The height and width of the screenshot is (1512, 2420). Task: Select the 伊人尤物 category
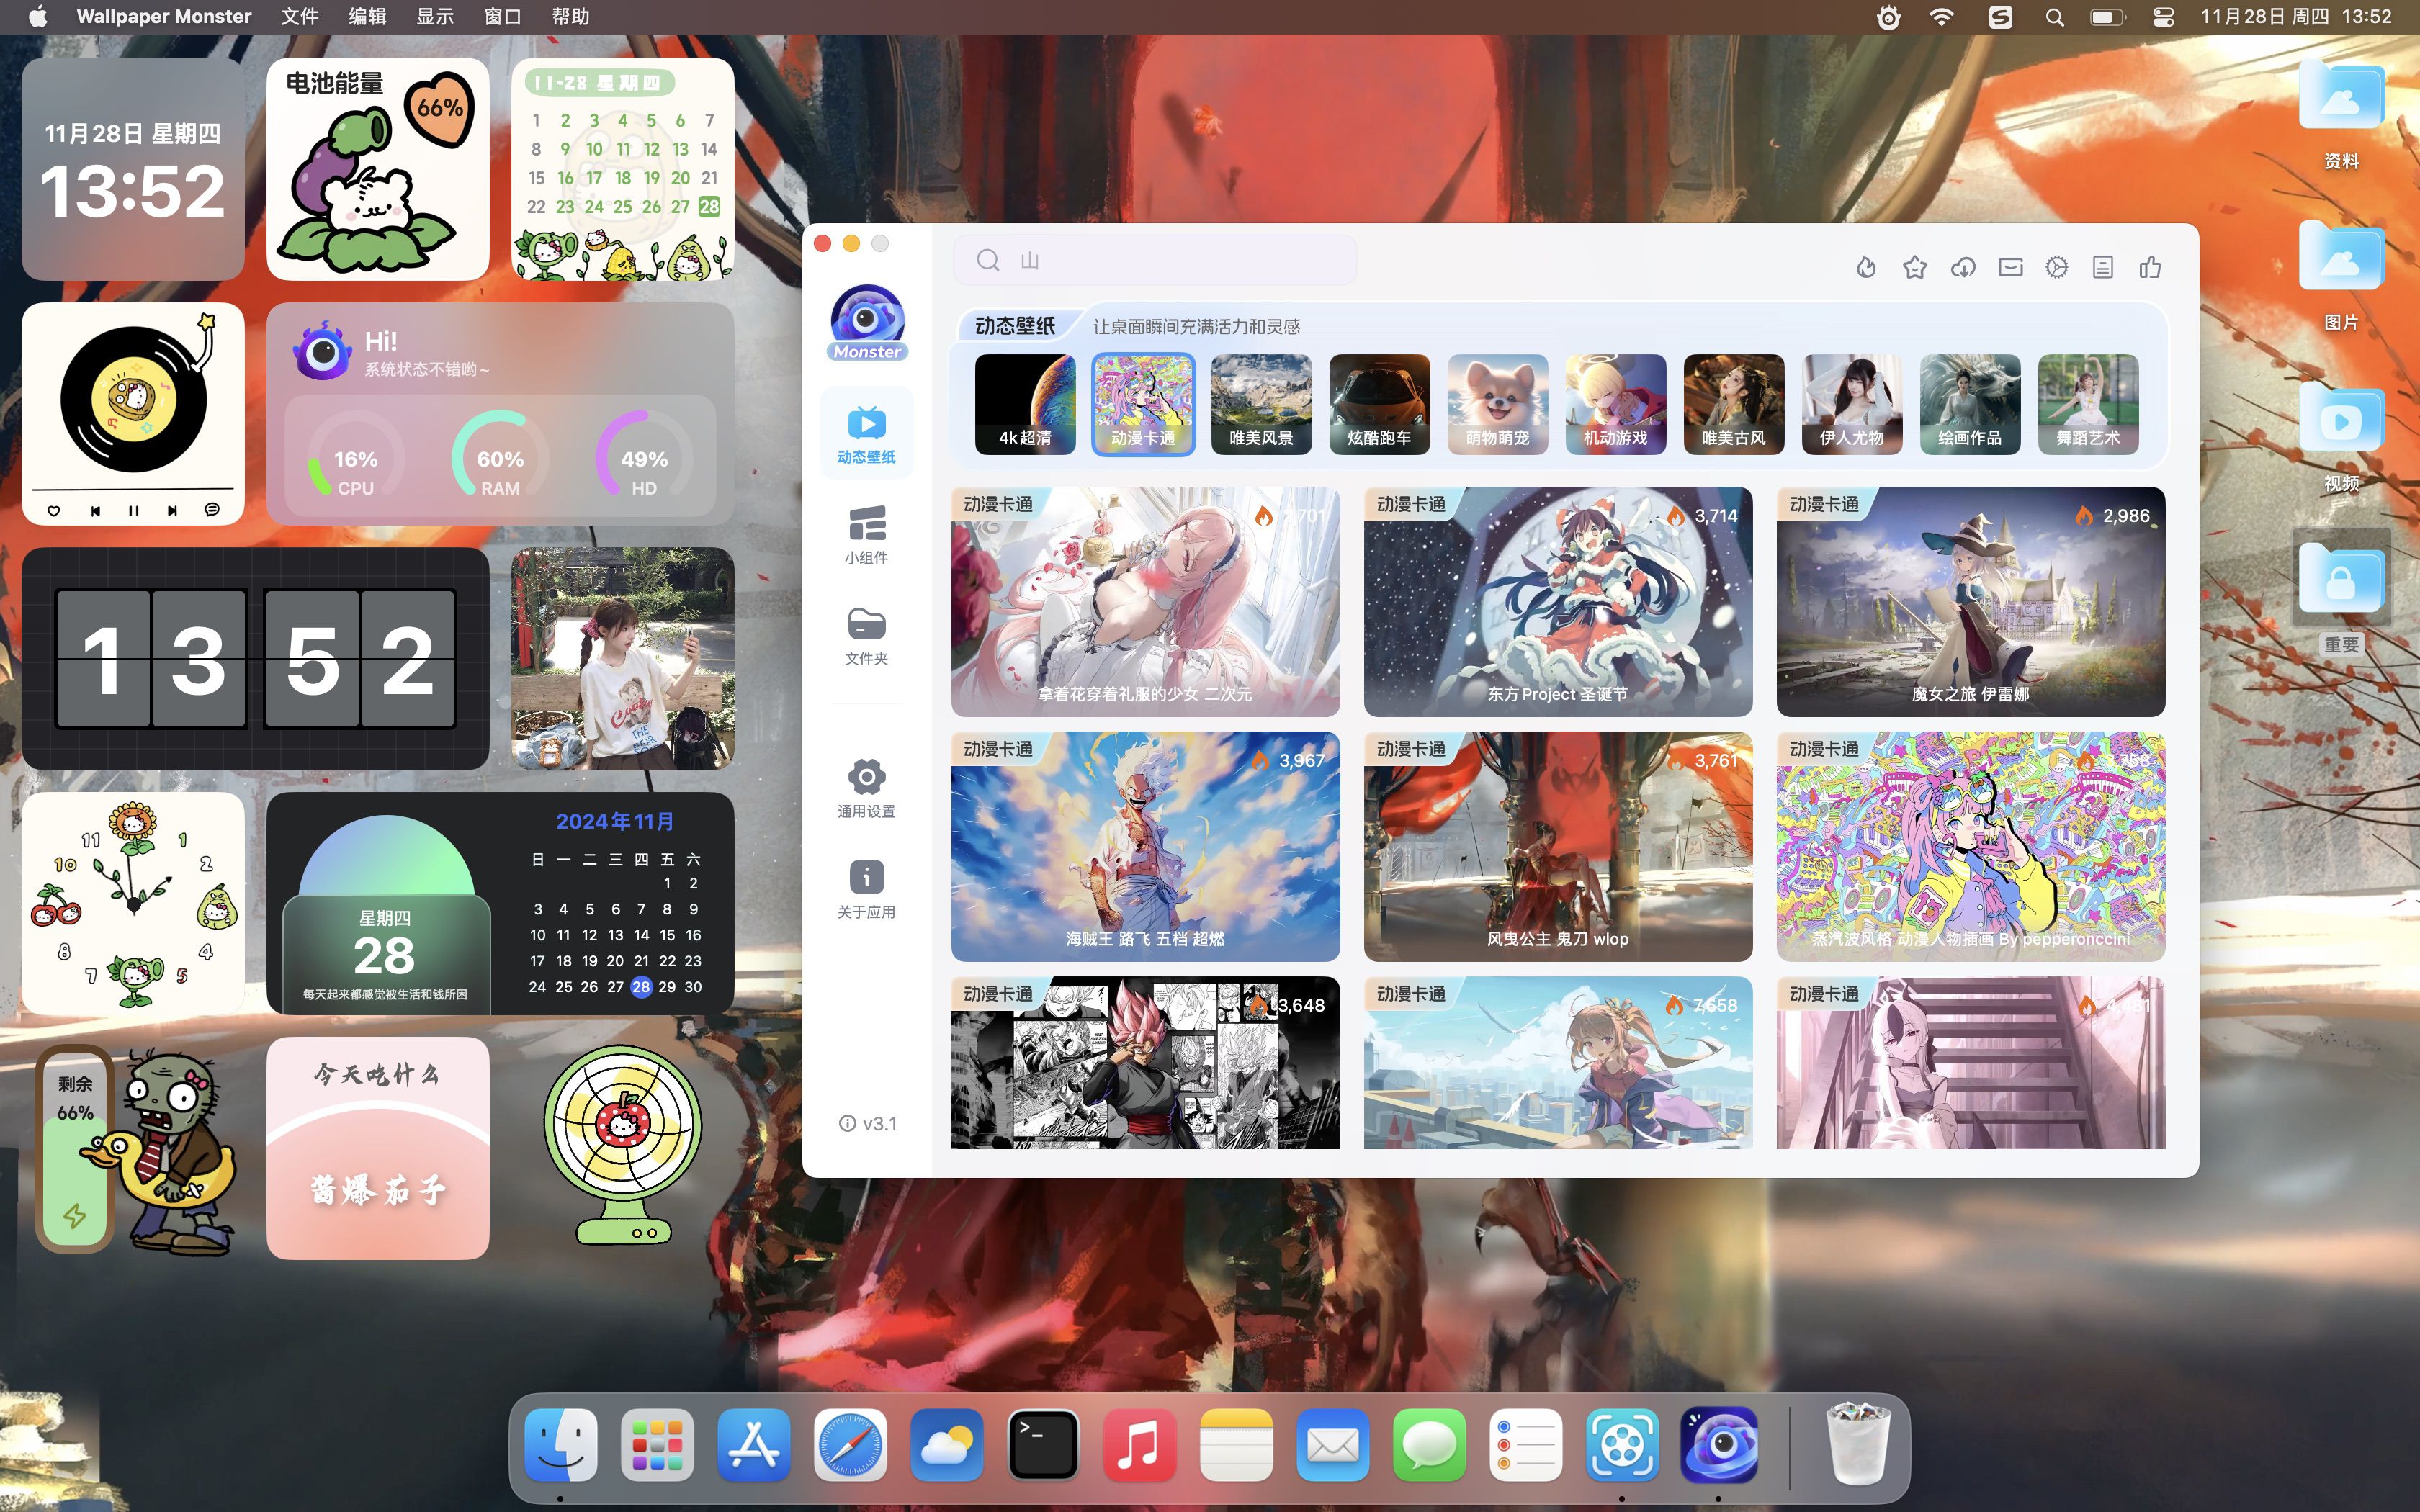(x=1851, y=404)
